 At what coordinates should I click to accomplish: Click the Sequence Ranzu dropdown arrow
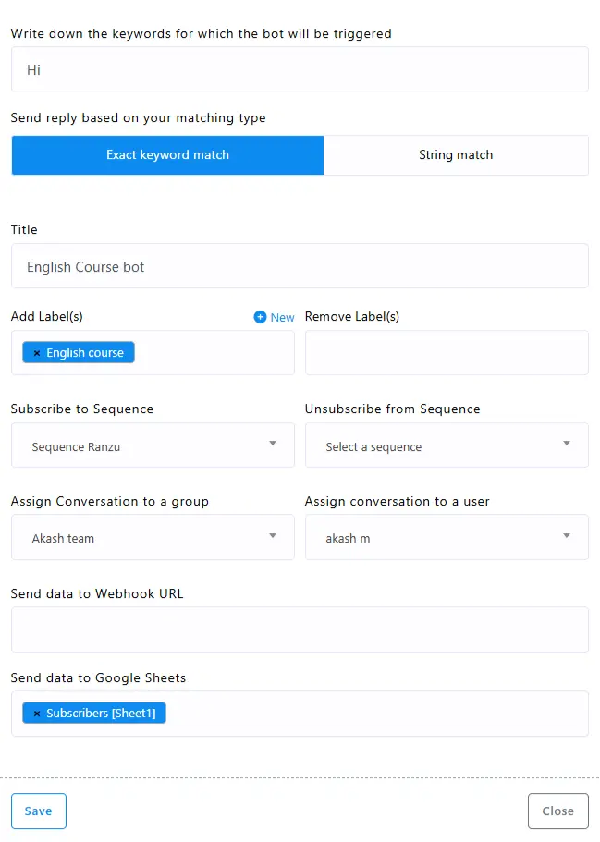(x=273, y=445)
